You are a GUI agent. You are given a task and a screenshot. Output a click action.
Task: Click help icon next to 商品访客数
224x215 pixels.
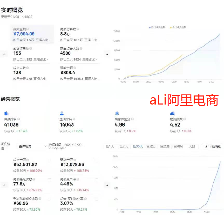pos(78,29)
